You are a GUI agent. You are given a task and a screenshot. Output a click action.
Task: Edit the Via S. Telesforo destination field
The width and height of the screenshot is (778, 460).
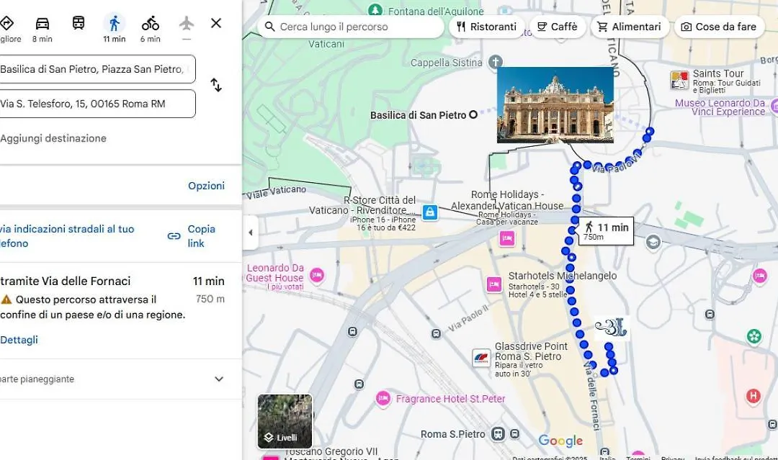[x=97, y=104]
